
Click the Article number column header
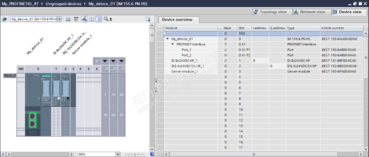pyautogui.click(x=341, y=28)
